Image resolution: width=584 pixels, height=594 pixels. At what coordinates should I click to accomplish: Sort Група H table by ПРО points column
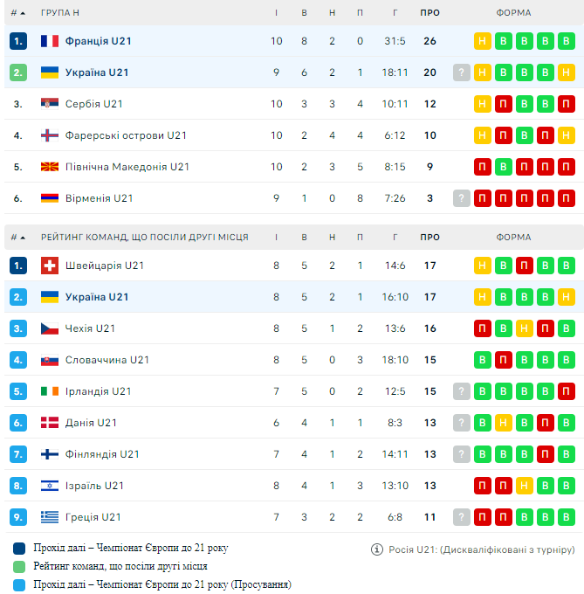429,13
